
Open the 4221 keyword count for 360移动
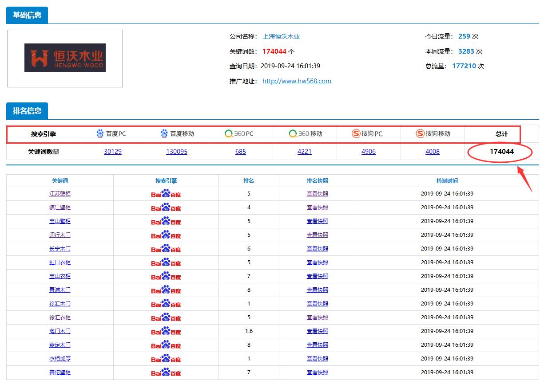305,152
